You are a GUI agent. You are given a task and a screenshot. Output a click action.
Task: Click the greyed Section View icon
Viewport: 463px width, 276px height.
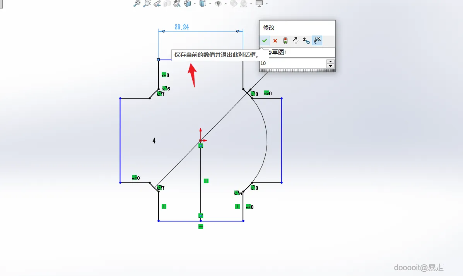click(x=167, y=3)
